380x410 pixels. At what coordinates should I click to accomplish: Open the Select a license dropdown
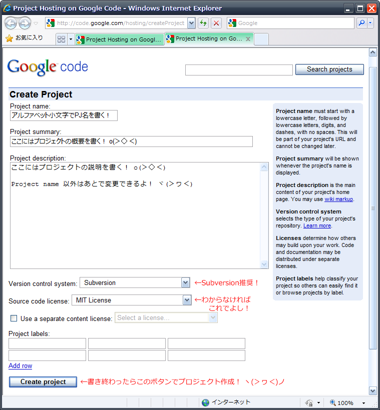pos(166,317)
